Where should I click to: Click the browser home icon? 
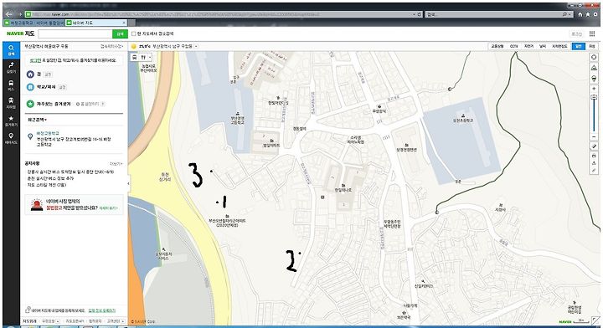[x=580, y=14]
